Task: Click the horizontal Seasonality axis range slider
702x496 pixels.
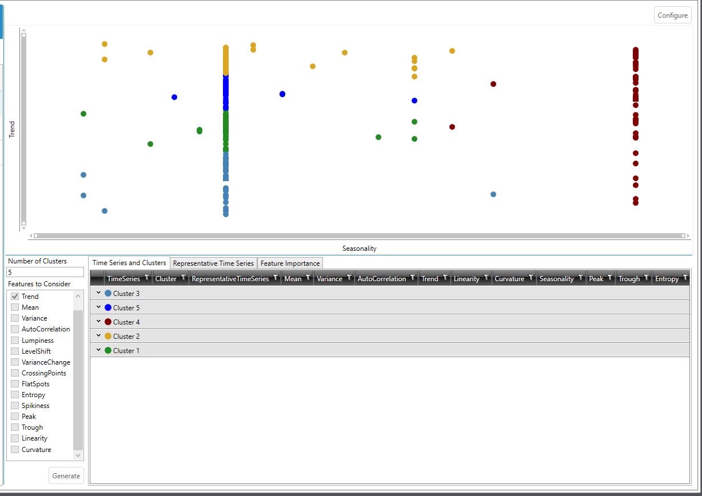Action: [x=359, y=235]
